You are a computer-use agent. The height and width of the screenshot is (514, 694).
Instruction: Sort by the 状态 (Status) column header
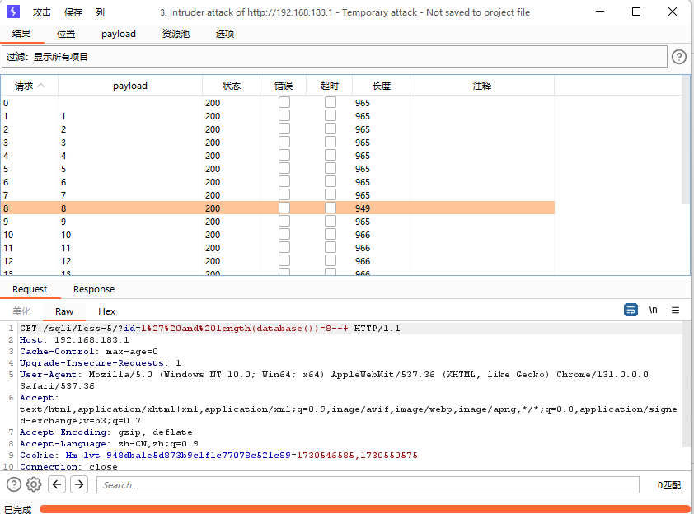[x=232, y=86]
